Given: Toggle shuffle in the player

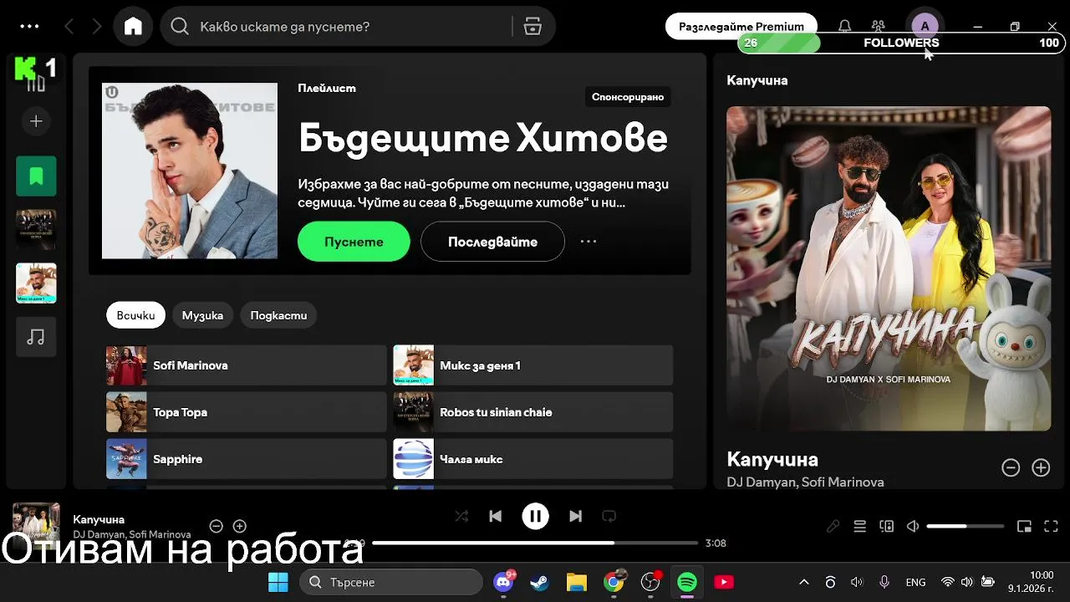Looking at the screenshot, I should pyautogui.click(x=461, y=516).
